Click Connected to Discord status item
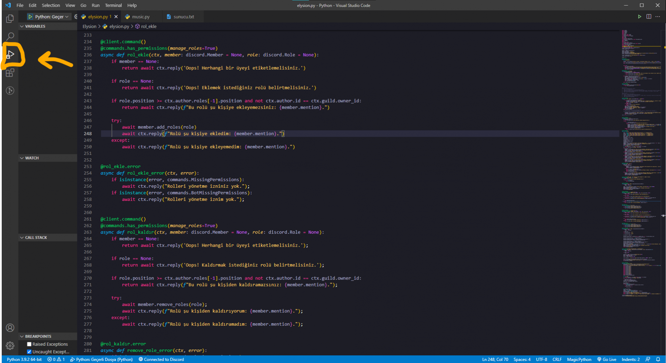666x363 pixels. click(161, 359)
